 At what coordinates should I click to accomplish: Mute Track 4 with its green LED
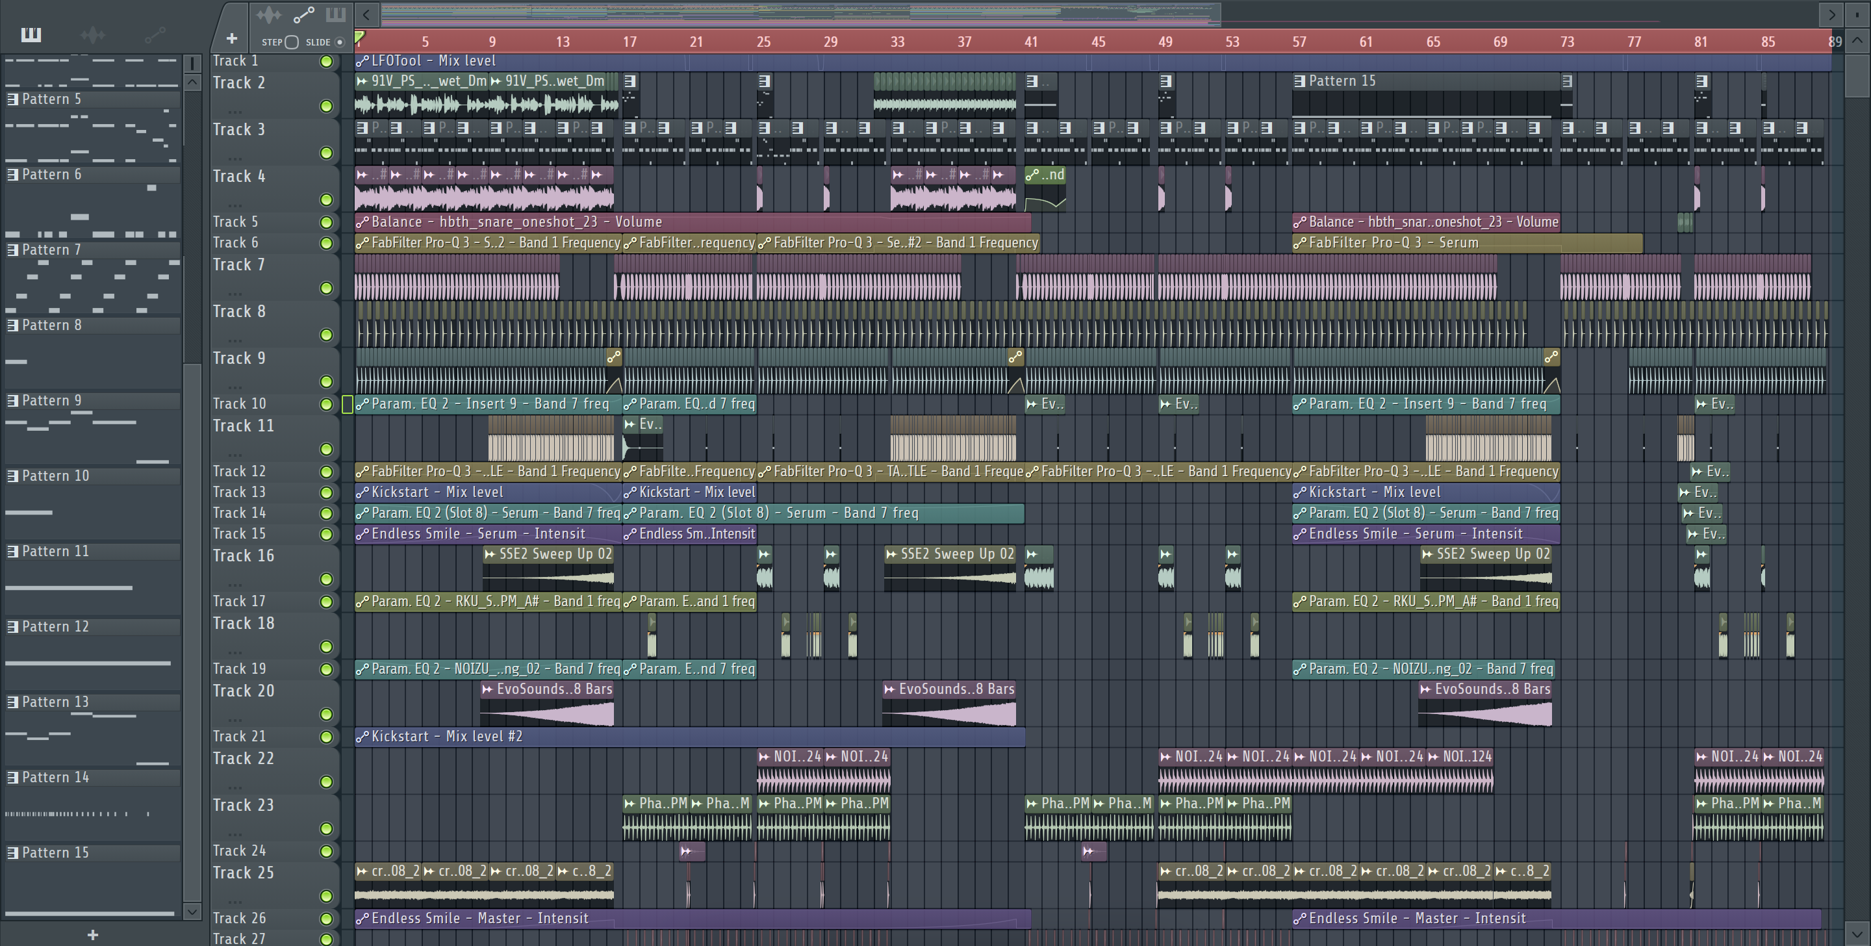point(327,200)
